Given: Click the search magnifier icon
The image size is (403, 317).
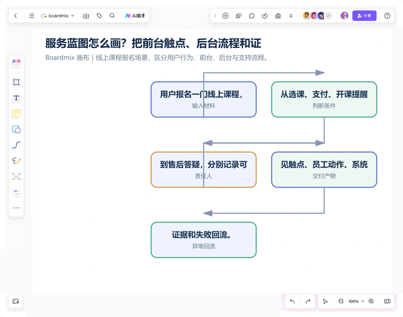Looking at the screenshot, I should click(112, 16).
